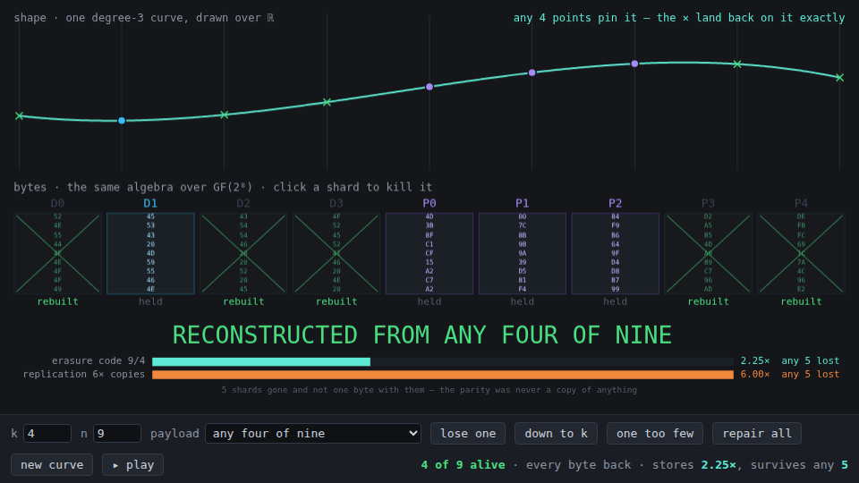Click the '5 shards gone' footnote text

(x=429, y=390)
